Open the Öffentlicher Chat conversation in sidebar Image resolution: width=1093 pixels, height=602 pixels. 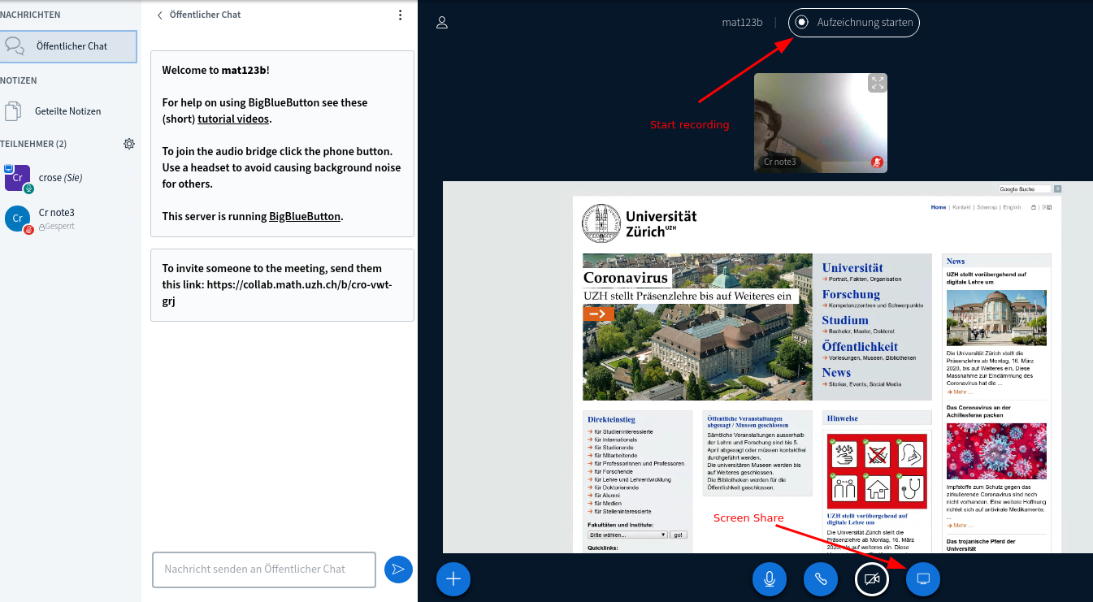68,46
